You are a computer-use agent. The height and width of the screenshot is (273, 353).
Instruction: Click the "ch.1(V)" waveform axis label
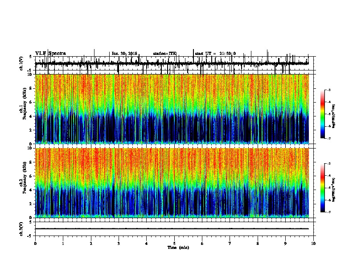tap(21, 63)
